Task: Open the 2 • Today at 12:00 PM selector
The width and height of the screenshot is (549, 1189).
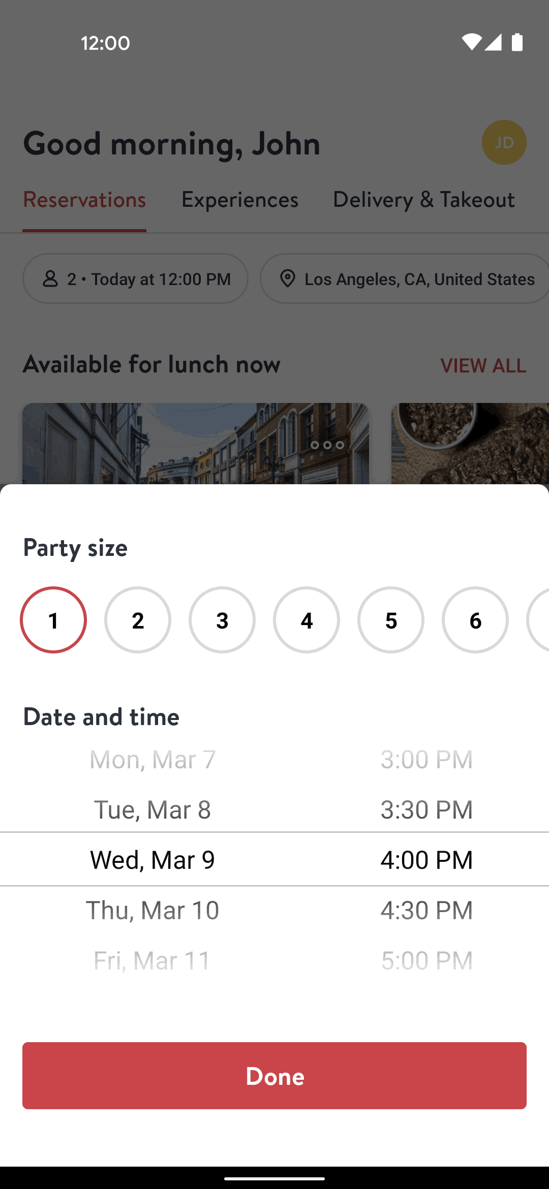Action: coord(135,278)
